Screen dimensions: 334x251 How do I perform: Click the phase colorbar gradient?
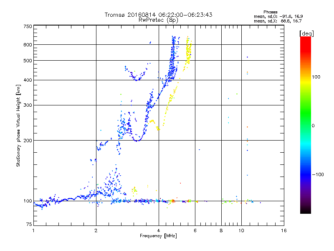pos(306,125)
